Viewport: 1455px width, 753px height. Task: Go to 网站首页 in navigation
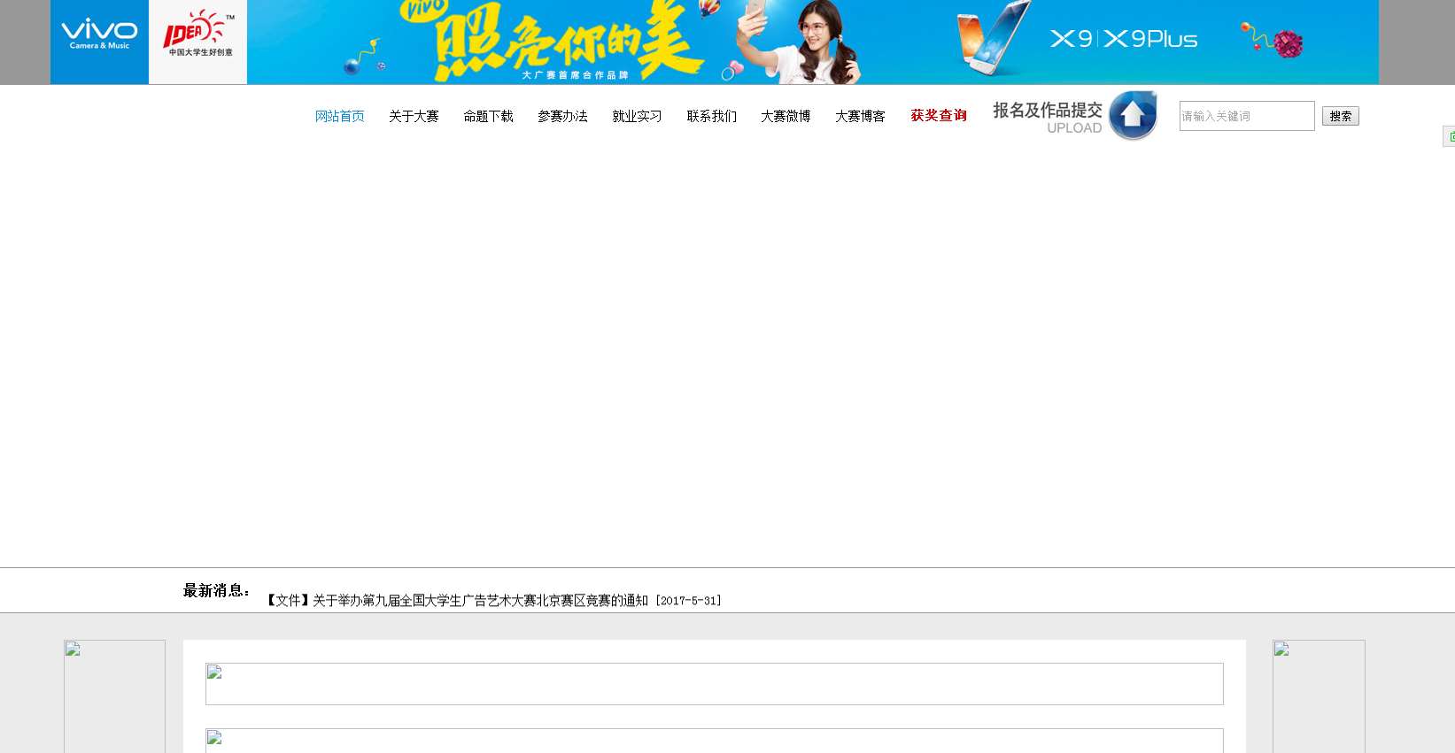point(340,116)
